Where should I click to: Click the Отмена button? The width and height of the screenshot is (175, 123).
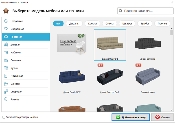coord(162,117)
